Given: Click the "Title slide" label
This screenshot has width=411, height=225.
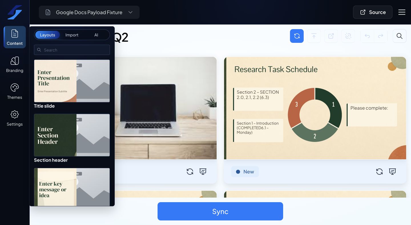Looking at the screenshot, I should coord(44,106).
